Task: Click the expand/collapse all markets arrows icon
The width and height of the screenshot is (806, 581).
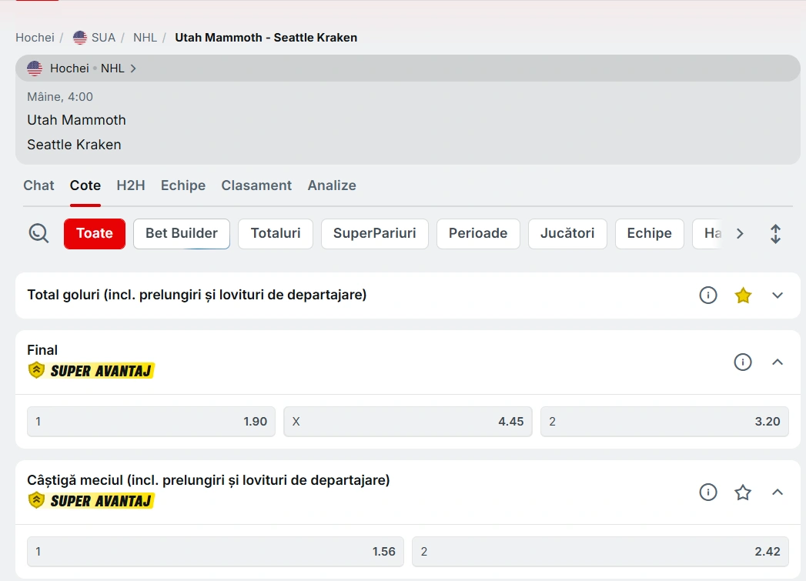Action: tap(775, 234)
